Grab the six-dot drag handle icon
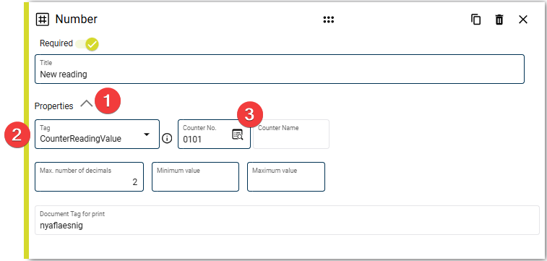The width and height of the screenshot is (547, 261). point(328,20)
